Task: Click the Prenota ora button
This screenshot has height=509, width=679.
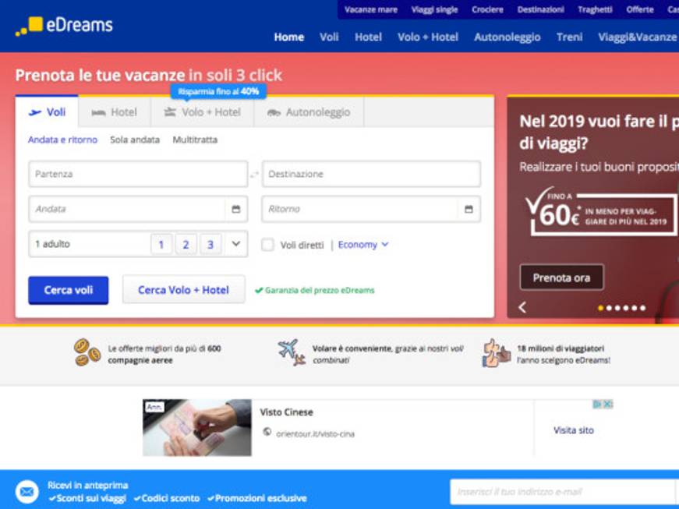Action: 561,277
